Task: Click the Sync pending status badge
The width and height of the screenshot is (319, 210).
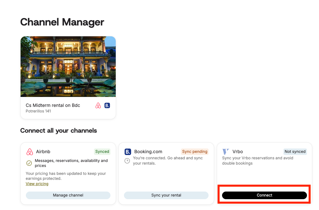Action: point(195,152)
